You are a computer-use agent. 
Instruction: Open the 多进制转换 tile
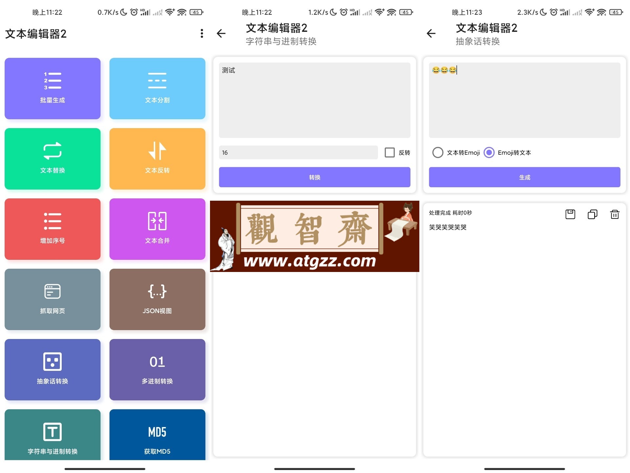coord(157,370)
